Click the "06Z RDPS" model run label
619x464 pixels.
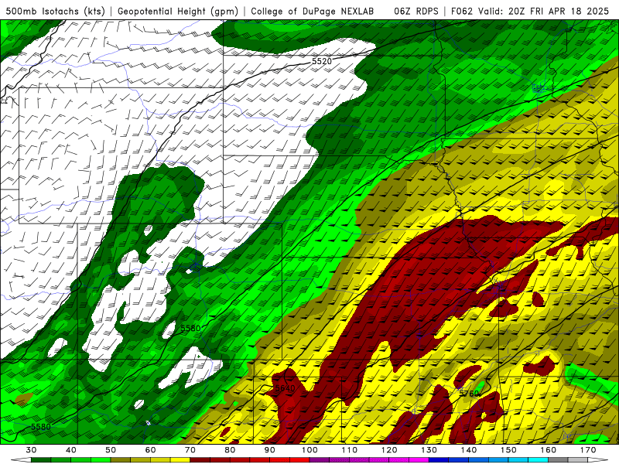pyautogui.click(x=416, y=12)
